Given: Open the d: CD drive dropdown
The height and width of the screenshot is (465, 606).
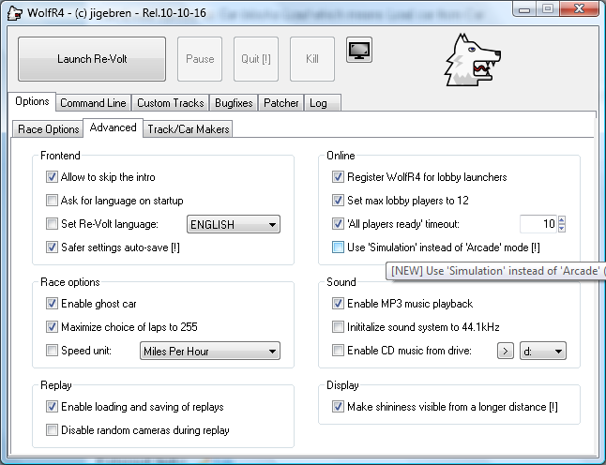Looking at the screenshot, I should point(543,351).
